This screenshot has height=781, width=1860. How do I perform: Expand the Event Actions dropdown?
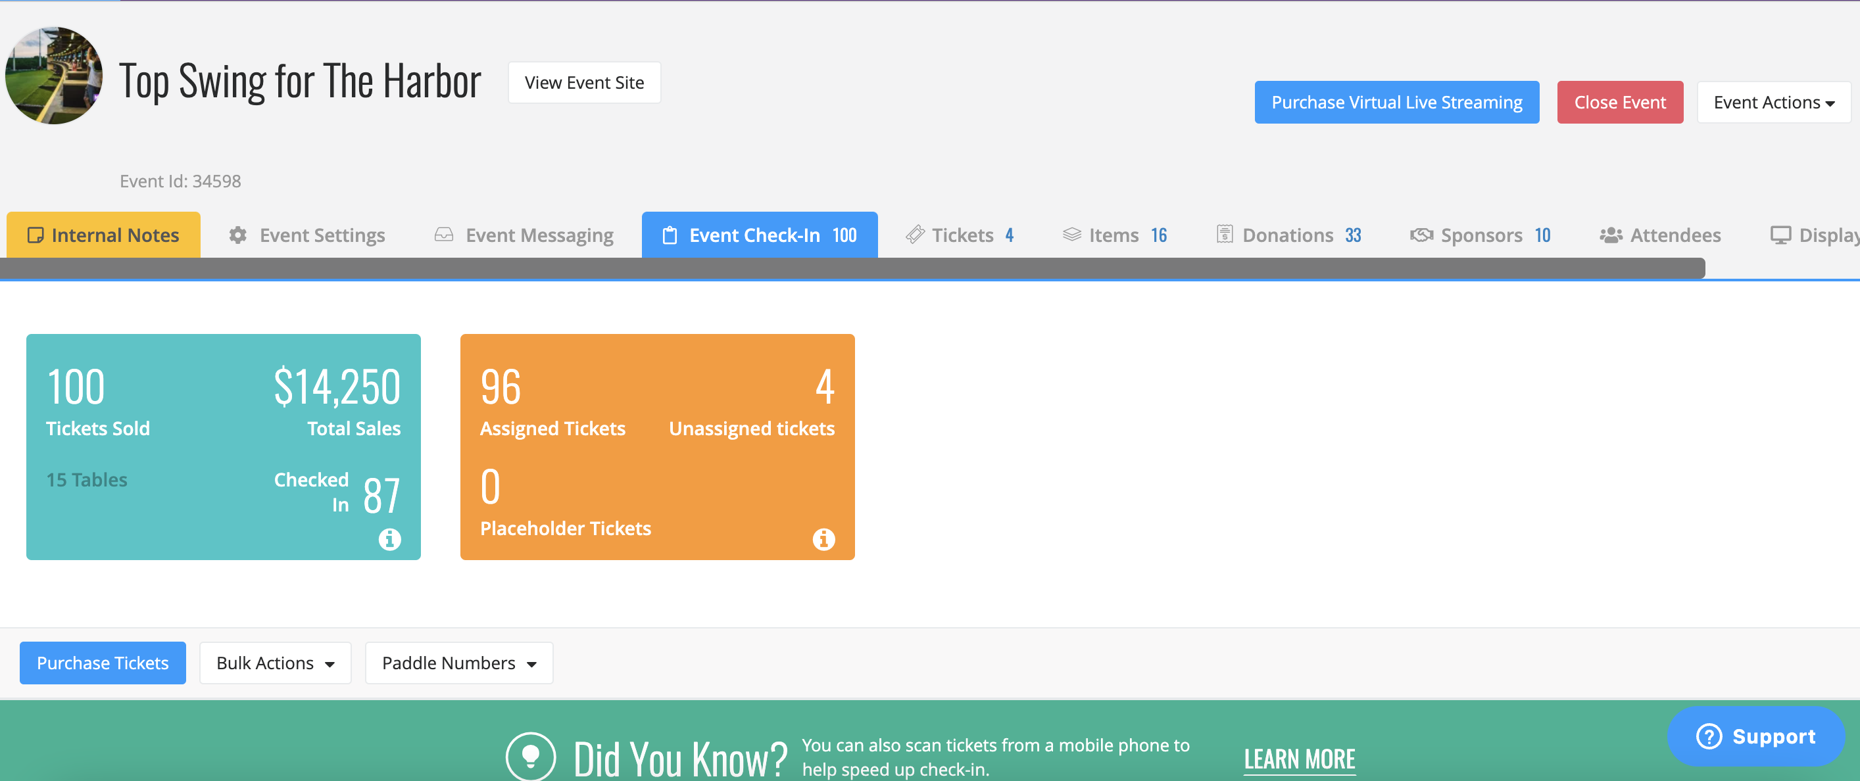click(x=1774, y=103)
